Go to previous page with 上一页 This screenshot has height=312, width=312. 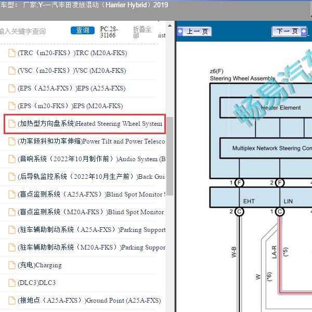coord(194,31)
